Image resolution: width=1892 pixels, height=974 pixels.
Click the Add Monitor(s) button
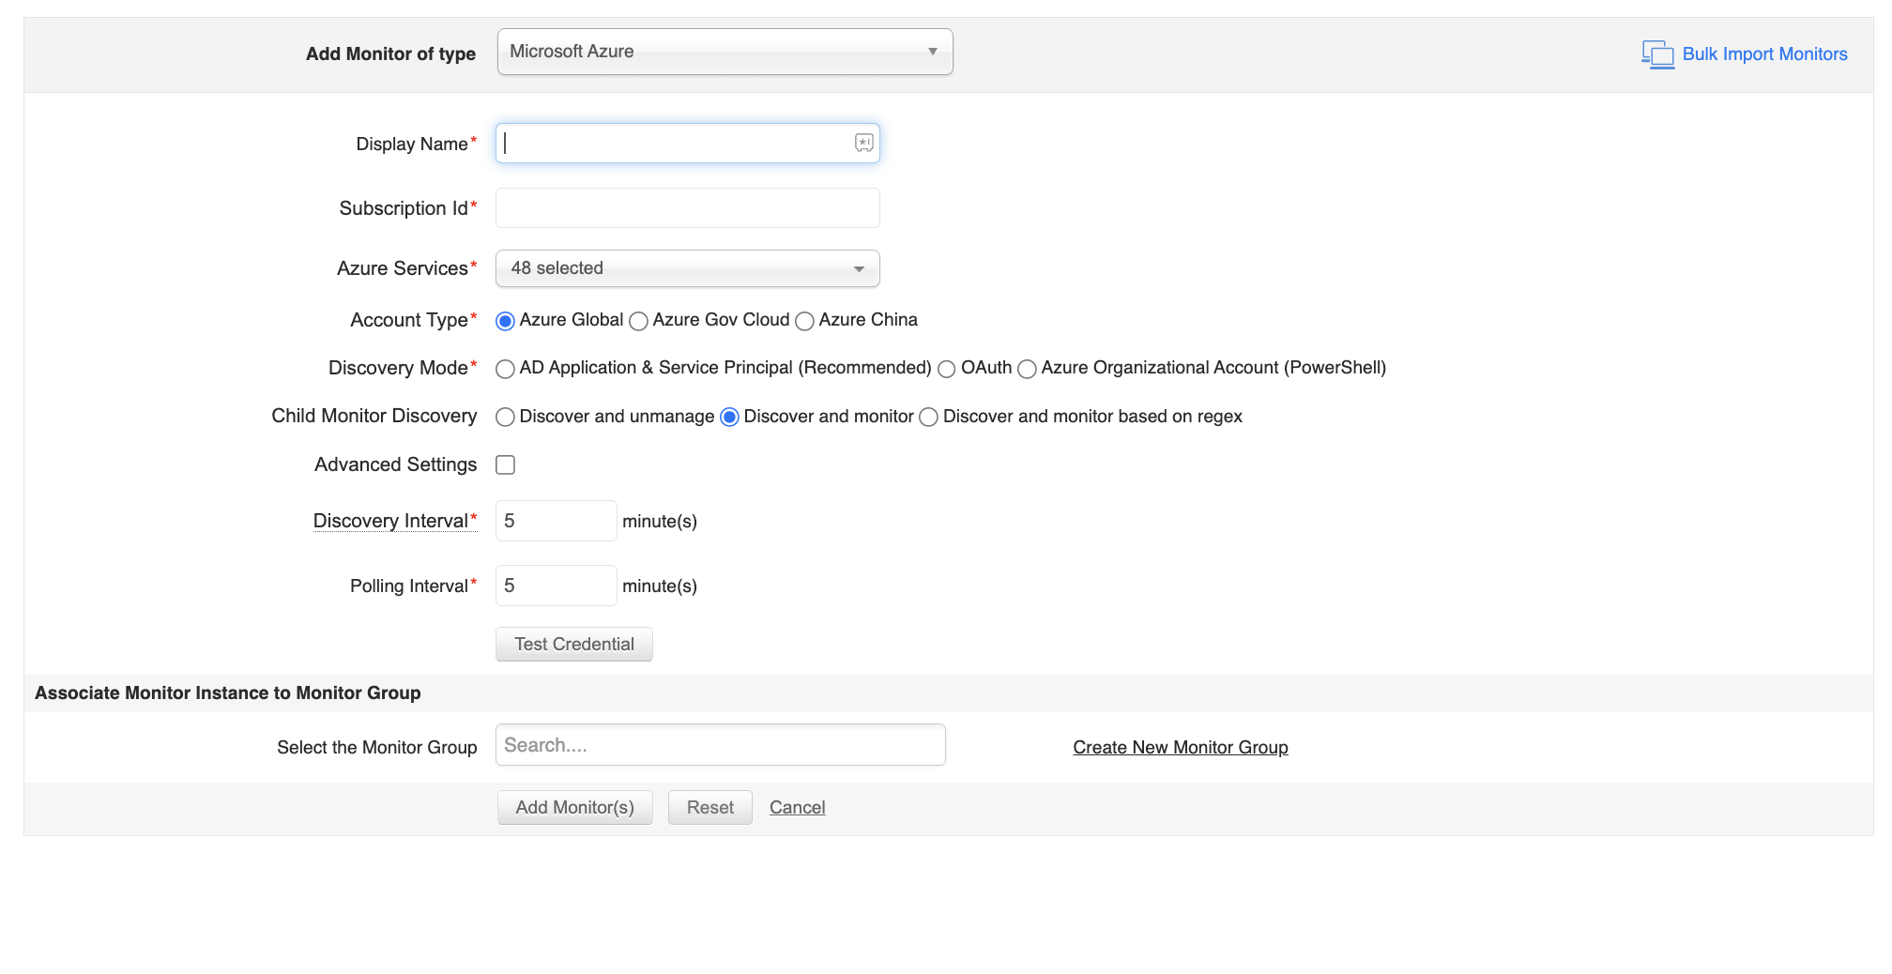[574, 807]
